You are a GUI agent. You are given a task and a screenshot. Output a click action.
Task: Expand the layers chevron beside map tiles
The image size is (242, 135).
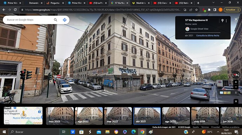pos(236,93)
